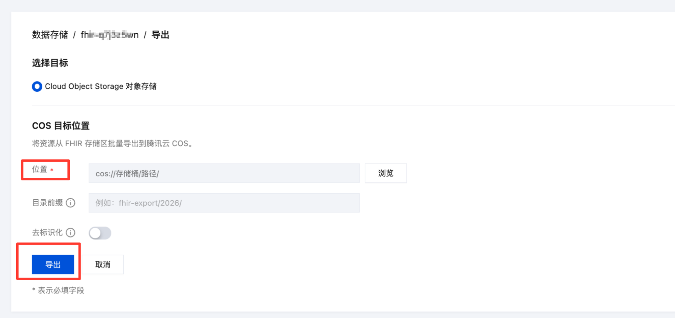Click the 取消 button
This screenshot has height=318, width=675.
[x=103, y=264]
